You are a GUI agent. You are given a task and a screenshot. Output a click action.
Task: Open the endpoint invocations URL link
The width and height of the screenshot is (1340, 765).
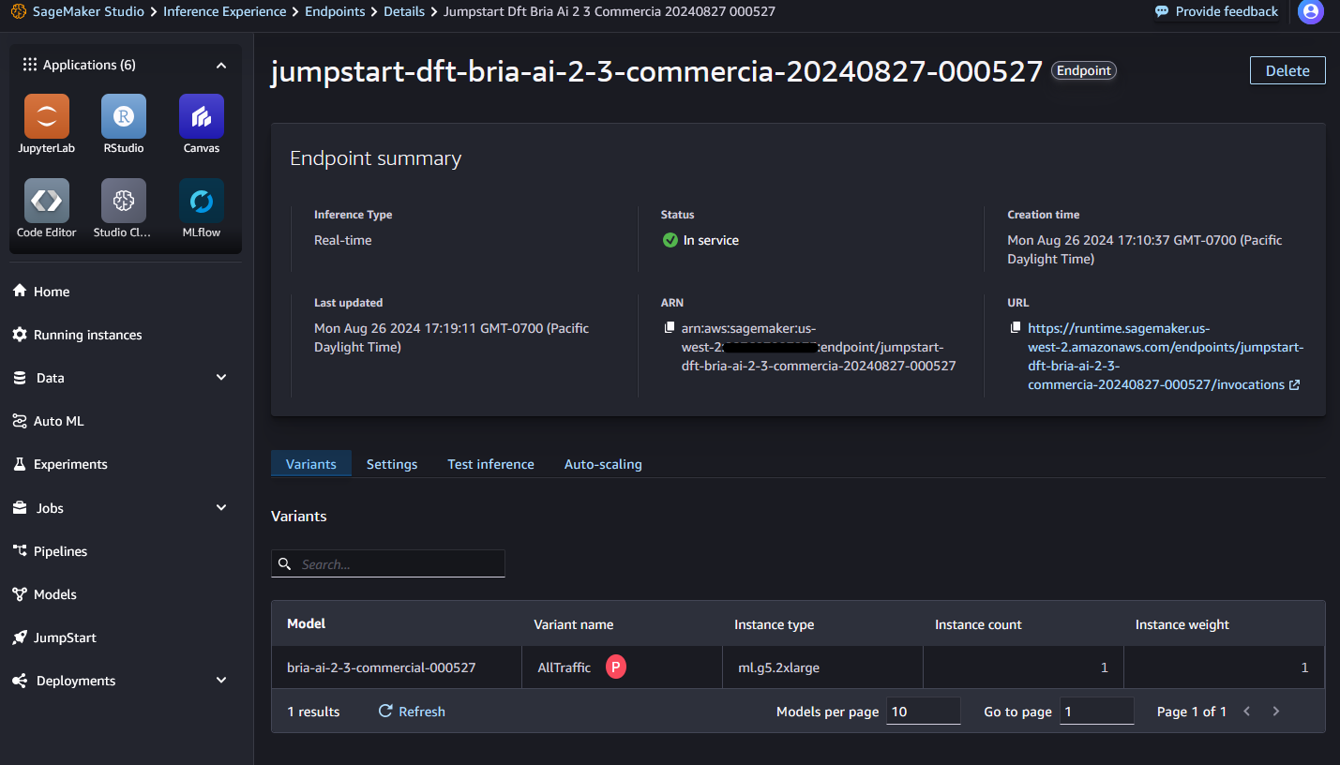[1165, 356]
